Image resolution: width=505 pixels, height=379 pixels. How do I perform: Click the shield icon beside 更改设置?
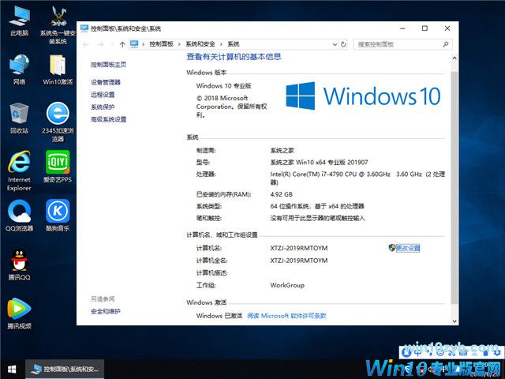pos(392,247)
